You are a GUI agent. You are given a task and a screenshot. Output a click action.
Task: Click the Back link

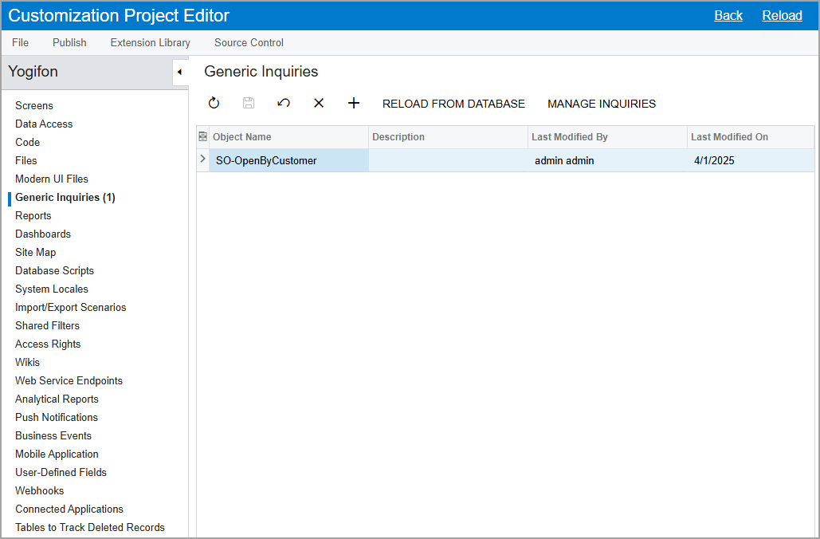pyautogui.click(x=728, y=16)
